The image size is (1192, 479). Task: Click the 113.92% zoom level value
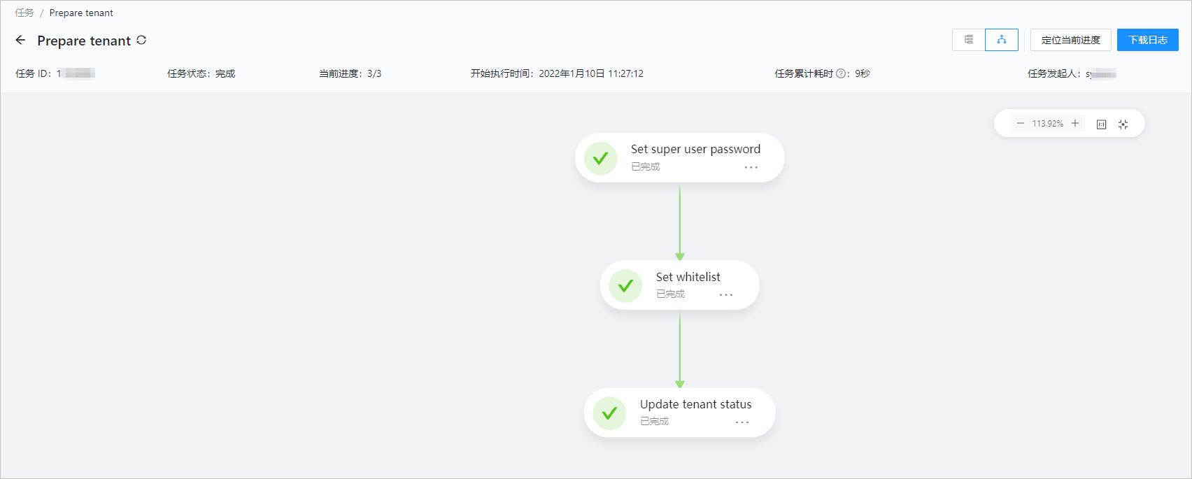1047,124
